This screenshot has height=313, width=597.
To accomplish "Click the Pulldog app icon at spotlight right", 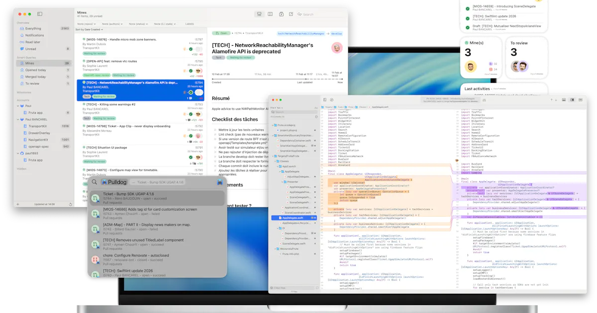I will [219, 182].
